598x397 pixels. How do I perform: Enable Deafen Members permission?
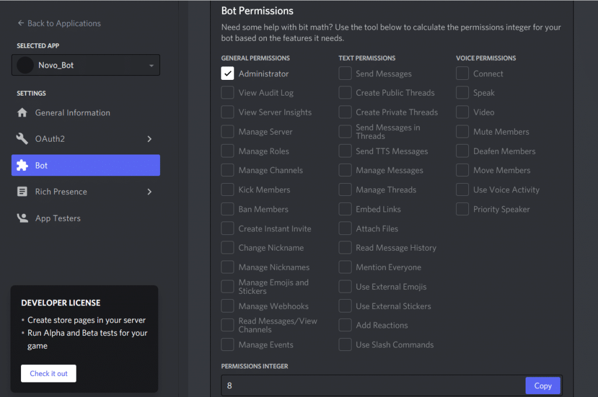[463, 151]
